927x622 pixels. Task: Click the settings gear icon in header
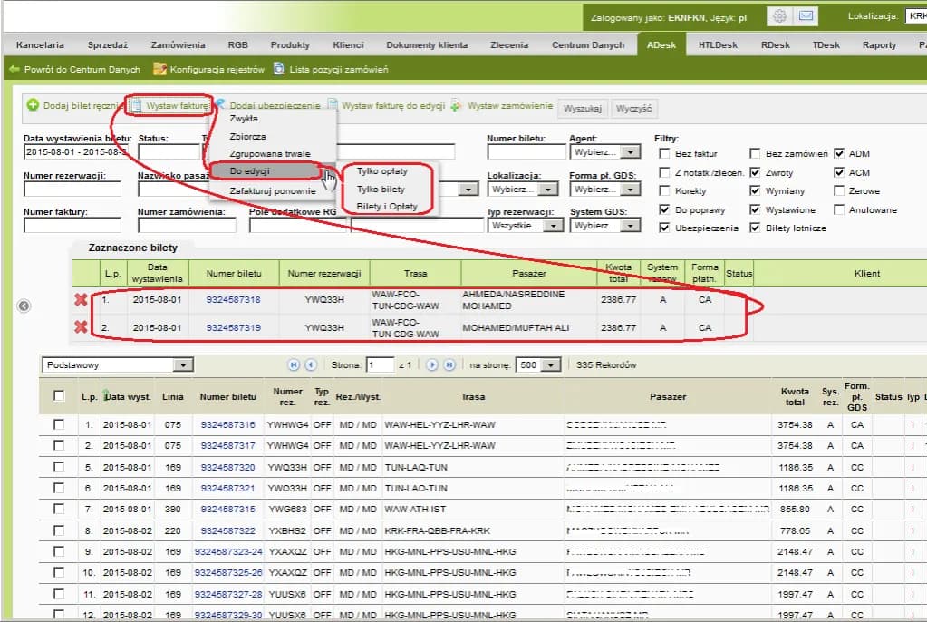tap(778, 16)
